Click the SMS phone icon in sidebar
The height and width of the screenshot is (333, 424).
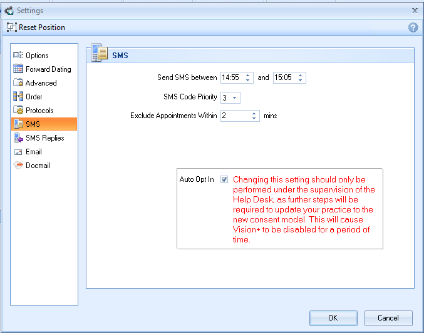(18, 124)
